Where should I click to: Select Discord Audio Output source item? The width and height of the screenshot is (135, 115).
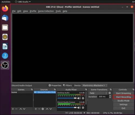(x=45, y=92)
